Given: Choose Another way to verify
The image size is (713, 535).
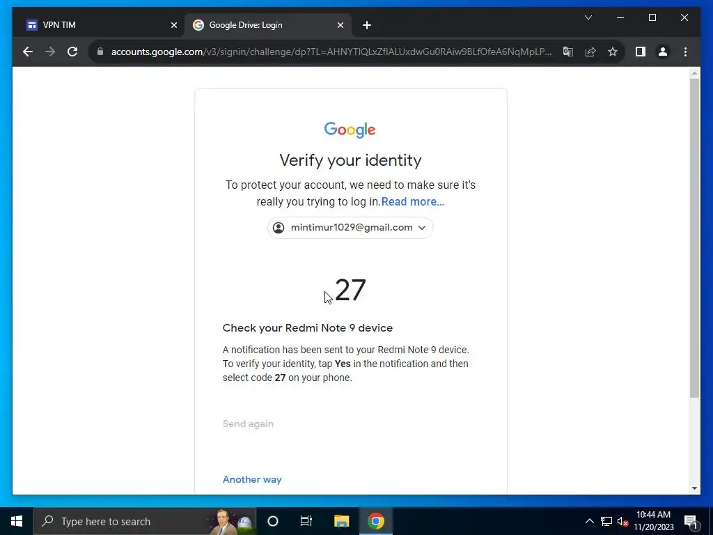Looking at the screenshot, I should point(252,479).
